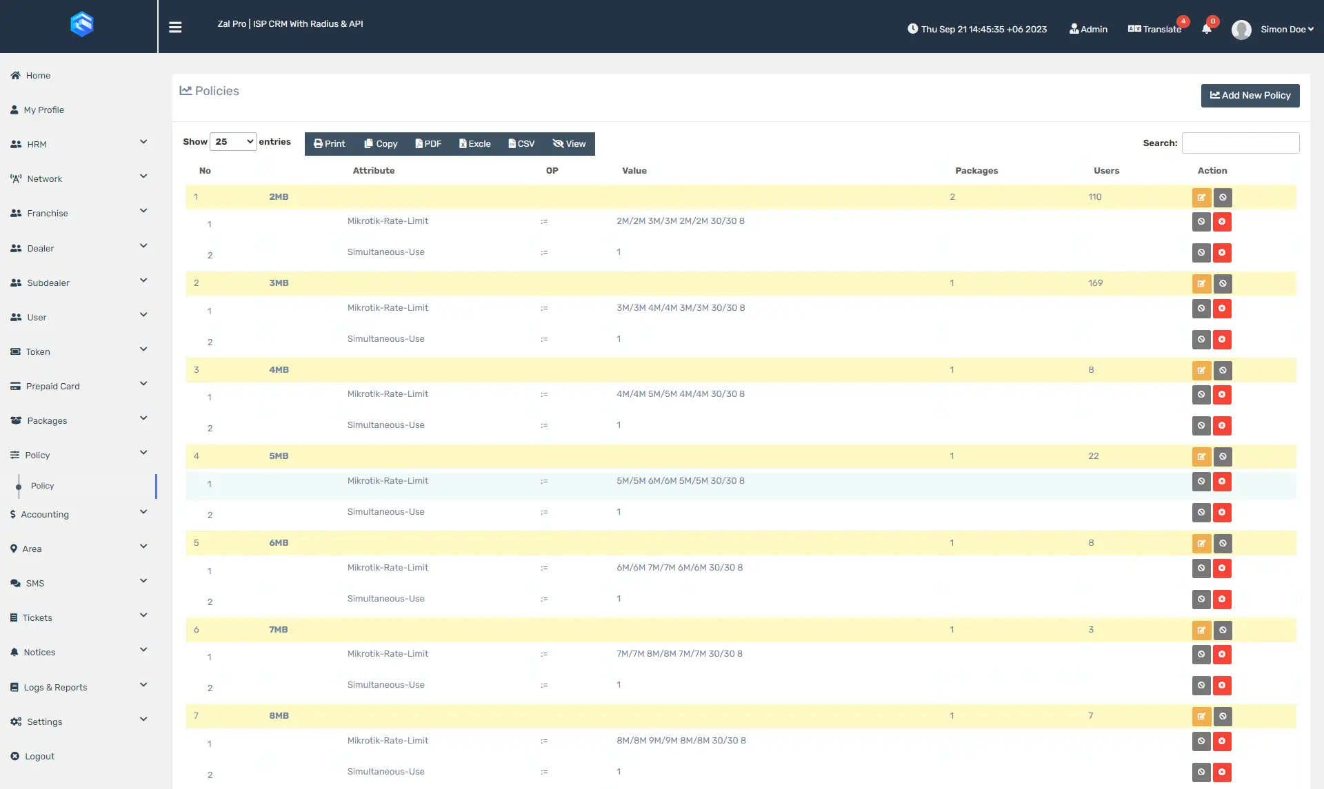
Task: Click grey ban icon for 2M/2M rate limit row
Action: point(1201,222)
